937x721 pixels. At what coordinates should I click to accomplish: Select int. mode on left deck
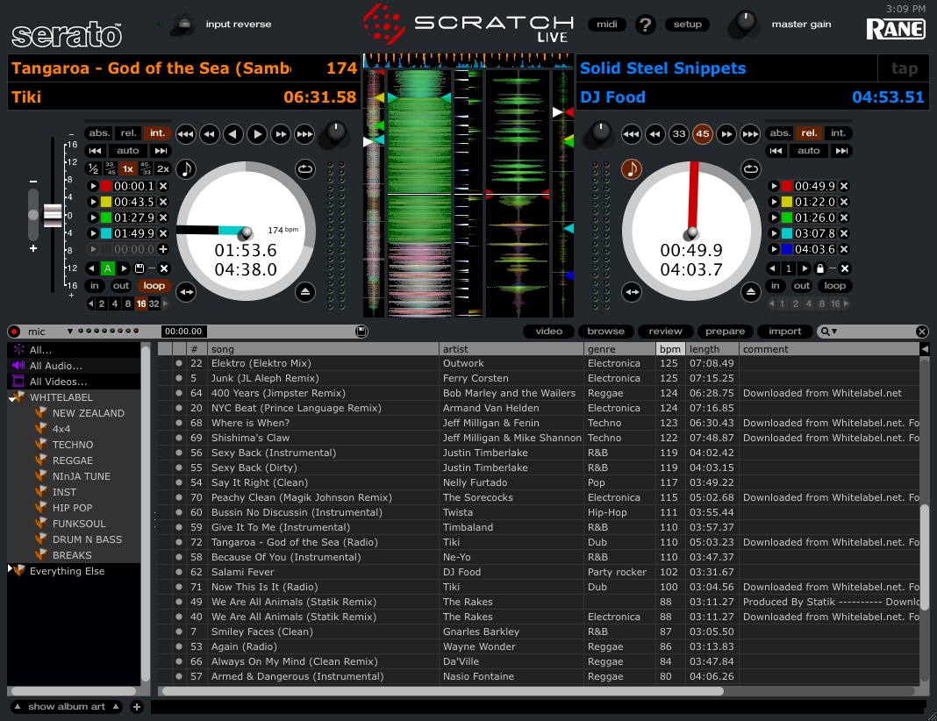coord(157,133)
